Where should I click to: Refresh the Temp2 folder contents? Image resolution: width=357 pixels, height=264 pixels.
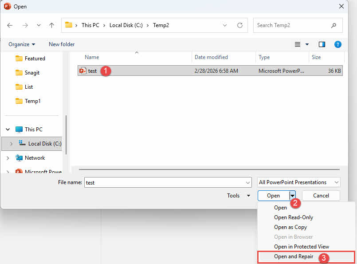pyautogui.click(x=239, y=25)
